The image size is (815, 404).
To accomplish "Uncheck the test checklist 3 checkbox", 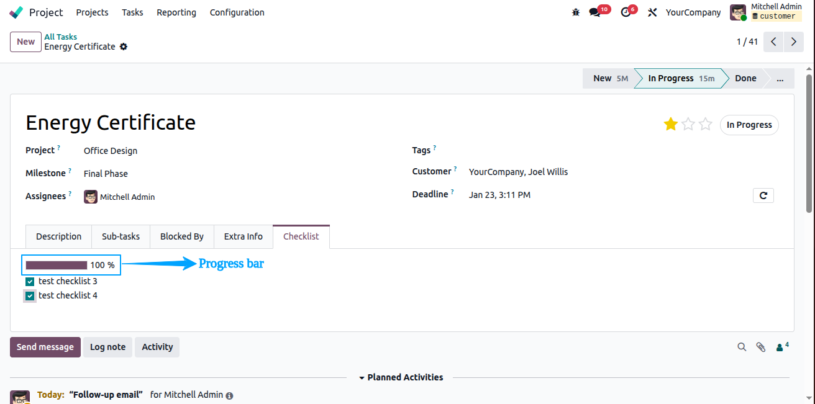I will 30,282.
